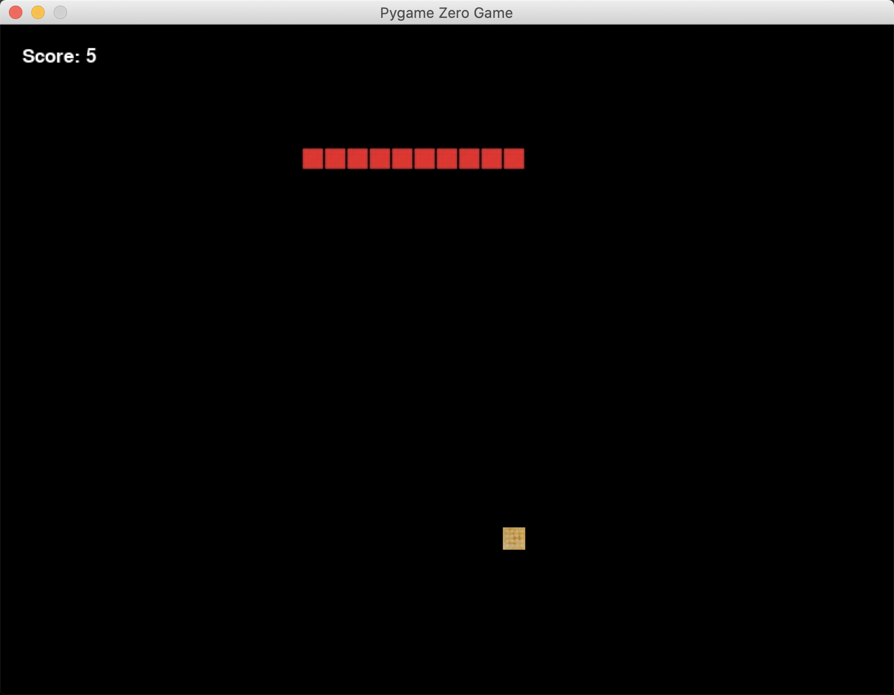Click the rightmost red snake segment

(x=514, y=159)
